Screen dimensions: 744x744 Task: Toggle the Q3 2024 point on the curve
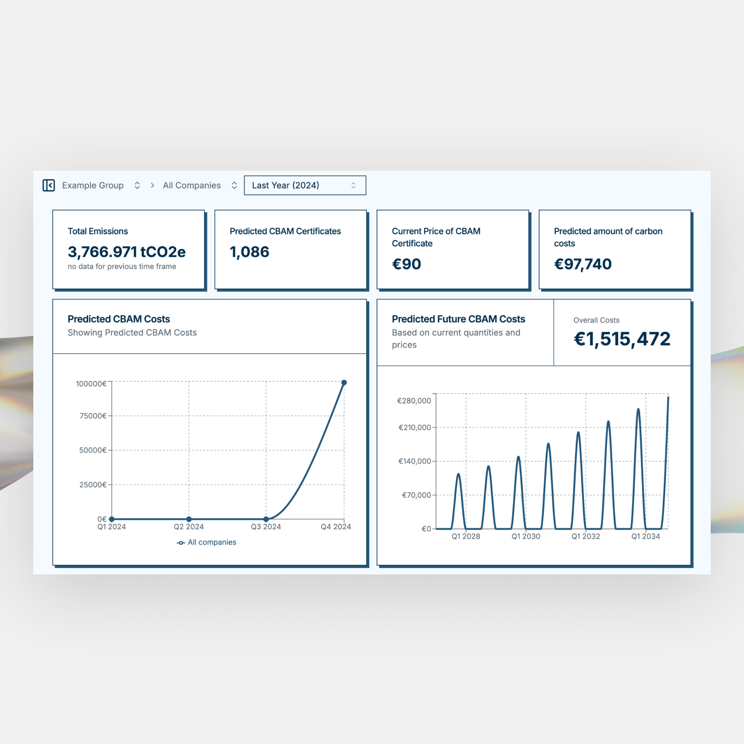tap(266, 519)
